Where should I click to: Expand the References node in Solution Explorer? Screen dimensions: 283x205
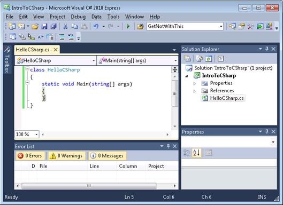195,91
